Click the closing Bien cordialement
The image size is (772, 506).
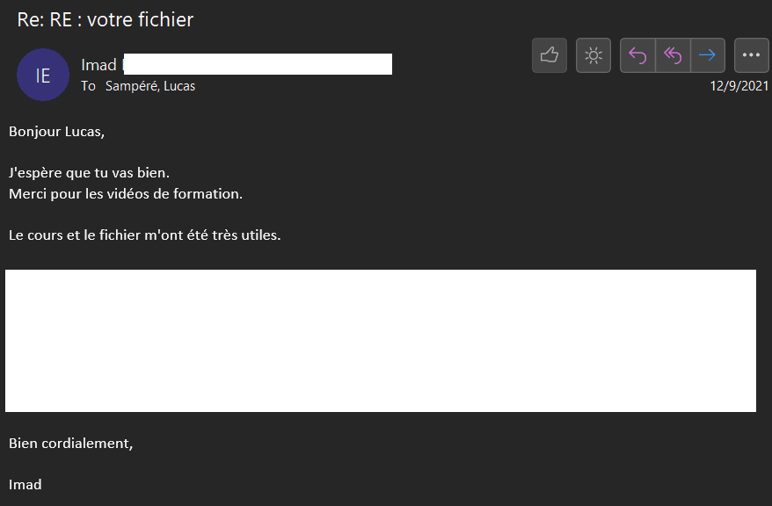pos(71,444)
